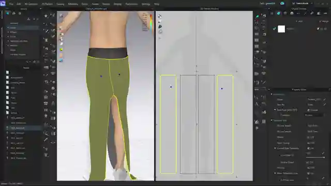Click the pencil icon beside Name field
Viewport: 331px width, 186px height.
324,99
